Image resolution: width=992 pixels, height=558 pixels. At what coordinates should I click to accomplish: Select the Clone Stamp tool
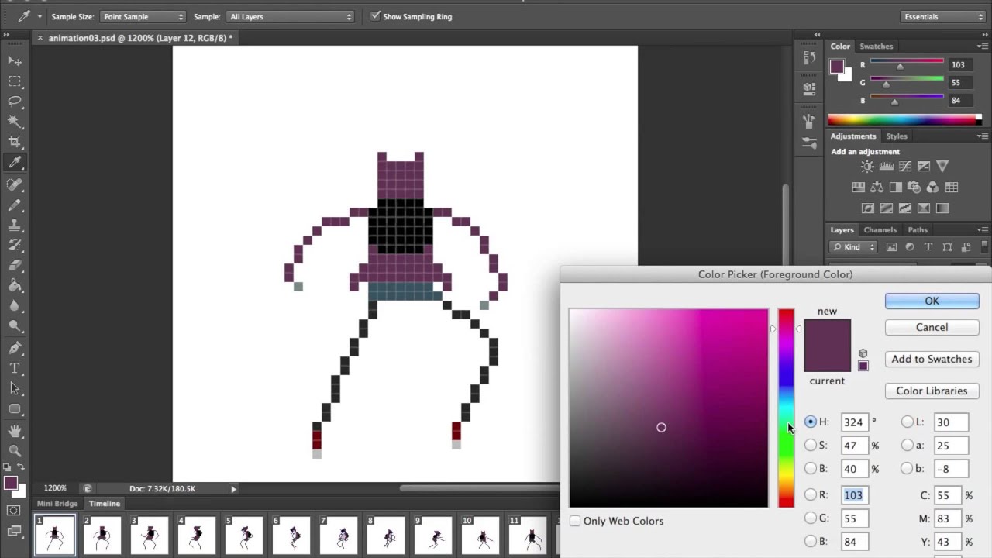[15, 225]
